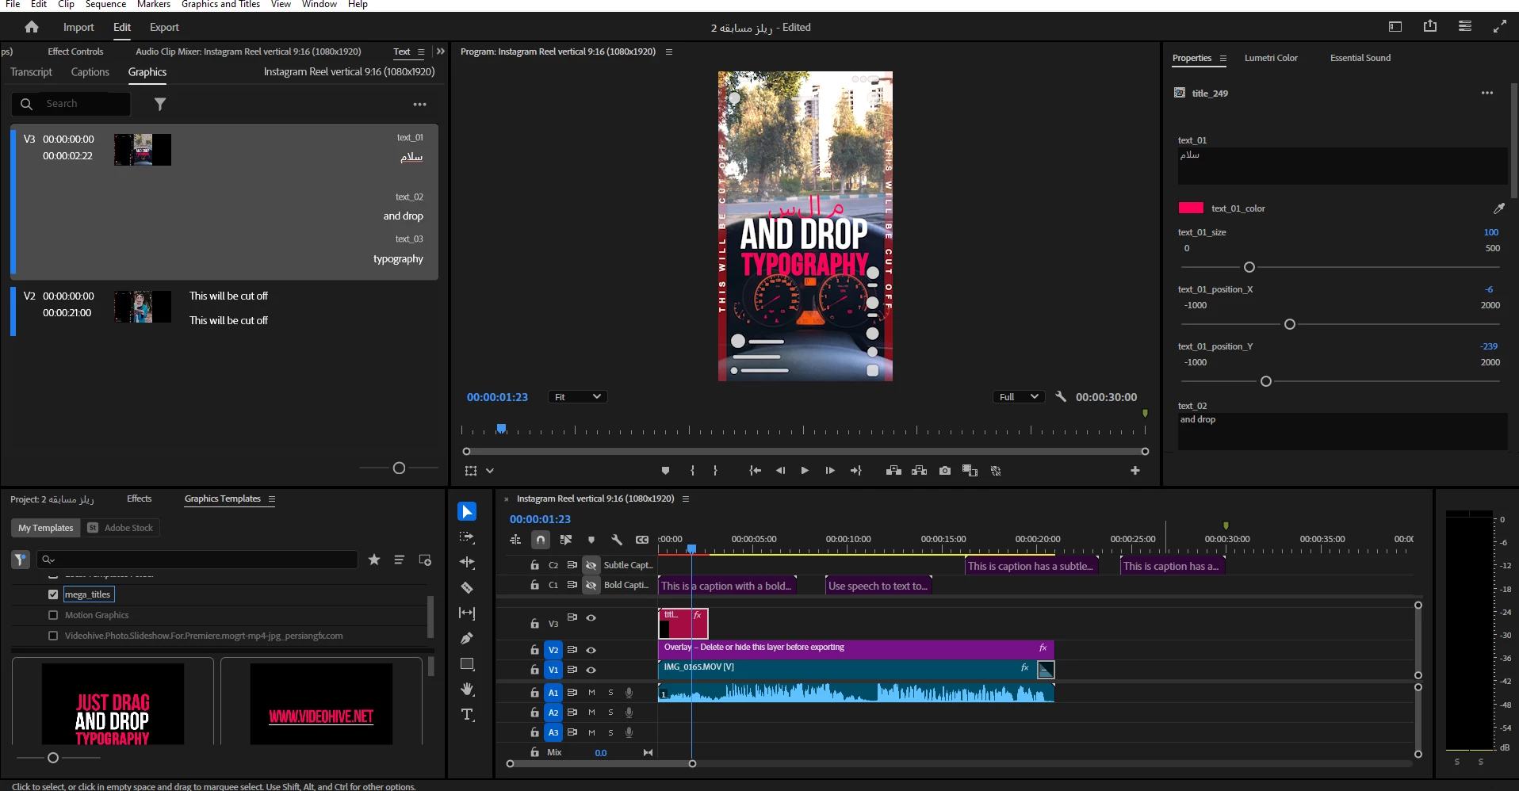Select the Hand tool

tap(467, 689)
